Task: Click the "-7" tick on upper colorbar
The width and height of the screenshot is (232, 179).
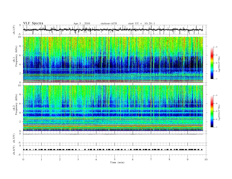Action: (x=216, y=79)
